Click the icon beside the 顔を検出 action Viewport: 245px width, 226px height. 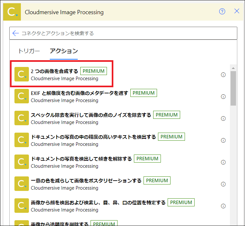tap(22, 206)
